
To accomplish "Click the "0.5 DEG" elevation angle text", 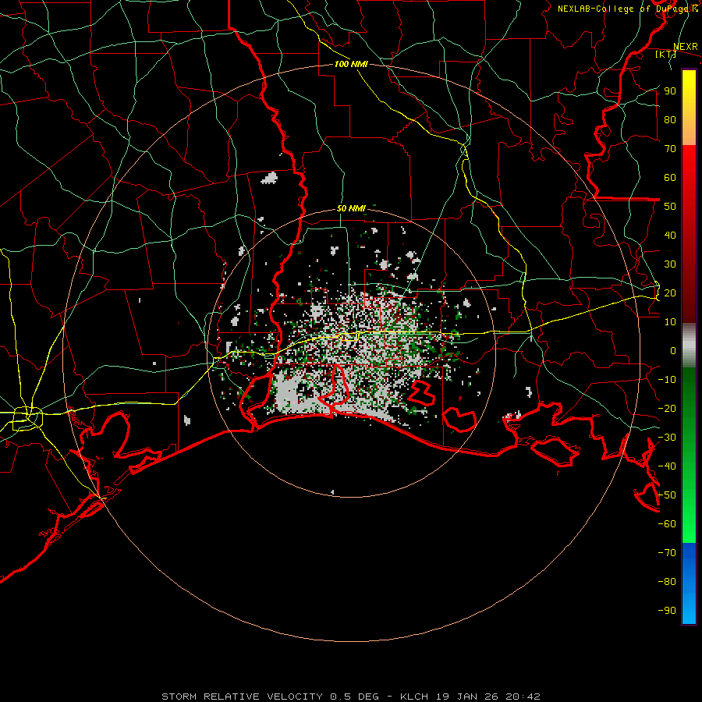I will (355, 697).
